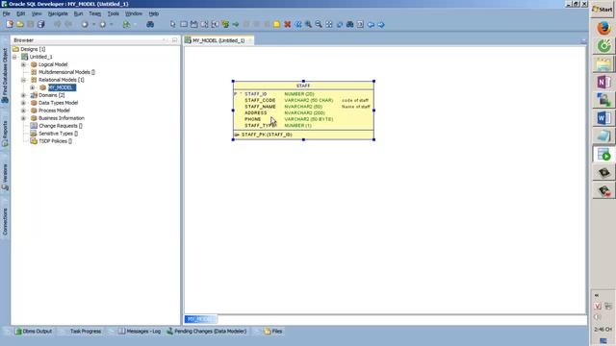Screen dimensions: 616x346
Task: Click the yellow New Note icon
Action: coord(277,24)
